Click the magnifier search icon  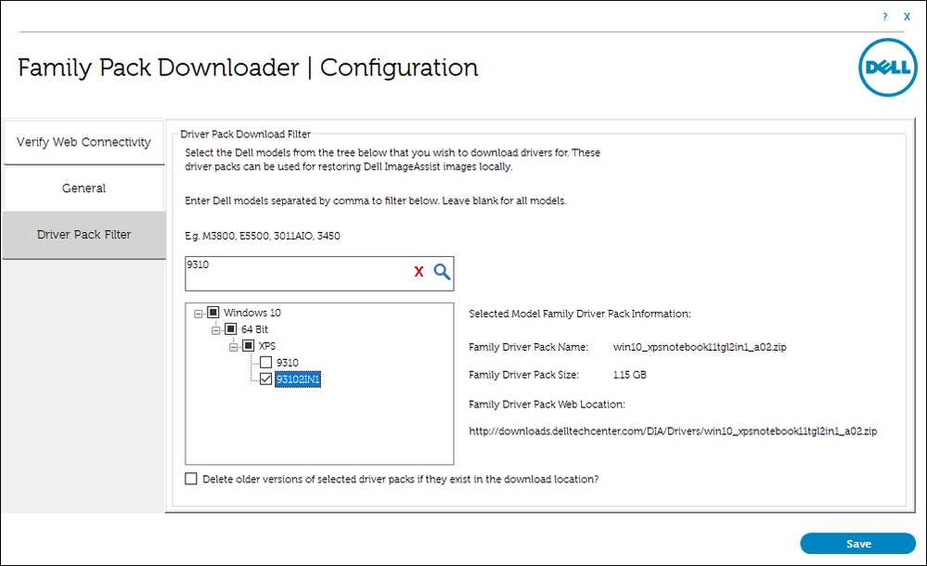point(442,272)
